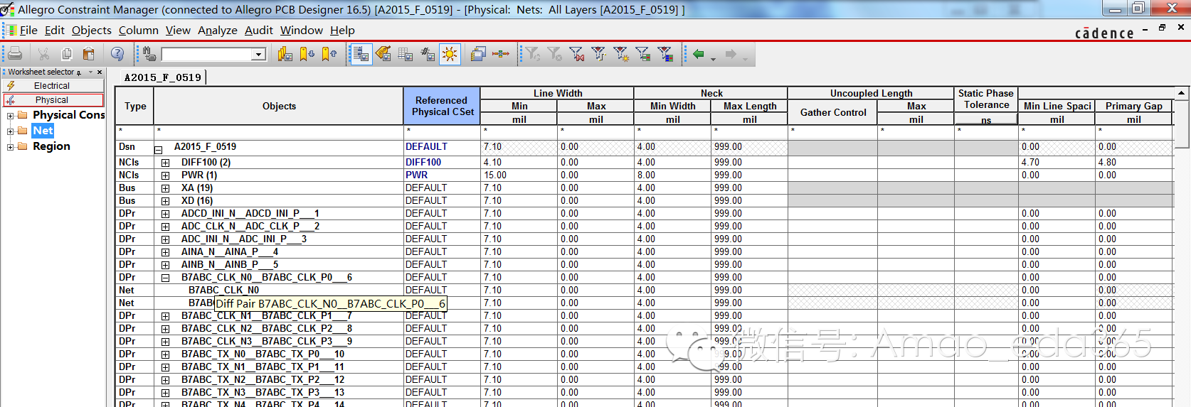Expand the DIFF100 (2) net class

click(165, 163)
